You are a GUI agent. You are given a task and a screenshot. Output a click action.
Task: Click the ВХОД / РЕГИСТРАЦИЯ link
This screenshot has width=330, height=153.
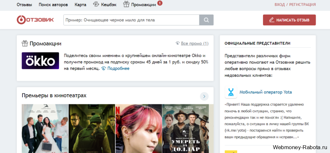pos(295,5)
